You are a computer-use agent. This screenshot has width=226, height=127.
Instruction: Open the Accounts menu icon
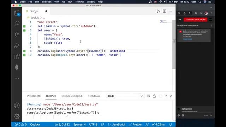17,105
